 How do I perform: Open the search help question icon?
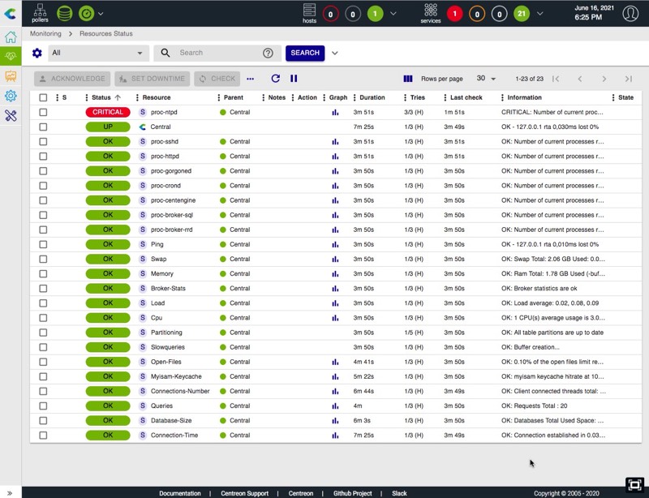pos(268,53)
